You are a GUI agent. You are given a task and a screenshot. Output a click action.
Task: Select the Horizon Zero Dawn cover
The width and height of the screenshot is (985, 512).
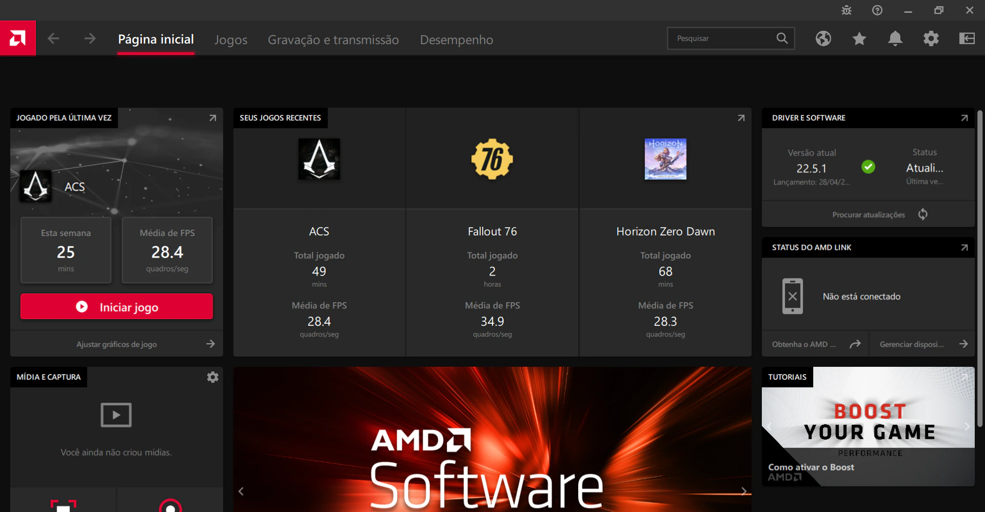point(665,159)
